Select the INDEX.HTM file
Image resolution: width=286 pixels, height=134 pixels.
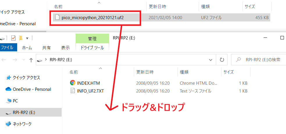click(88, 83)
